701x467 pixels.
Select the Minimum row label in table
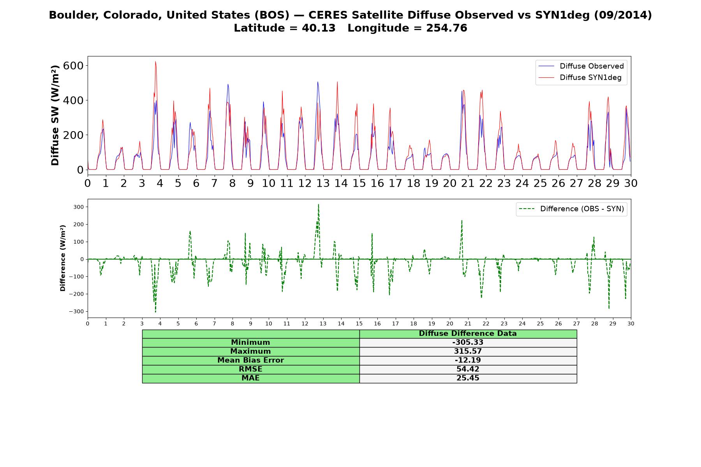tap(251, 342)
